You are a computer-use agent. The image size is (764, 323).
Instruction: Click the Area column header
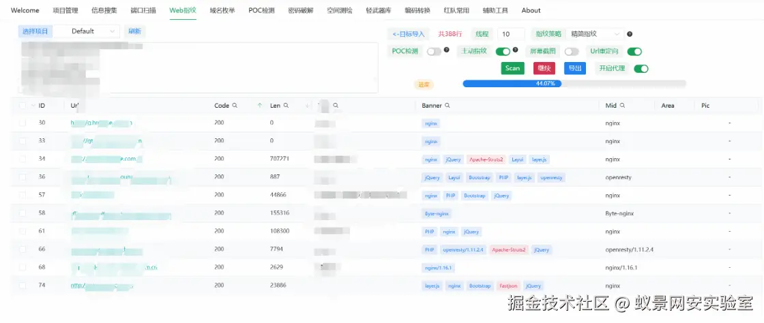point(668,106)
